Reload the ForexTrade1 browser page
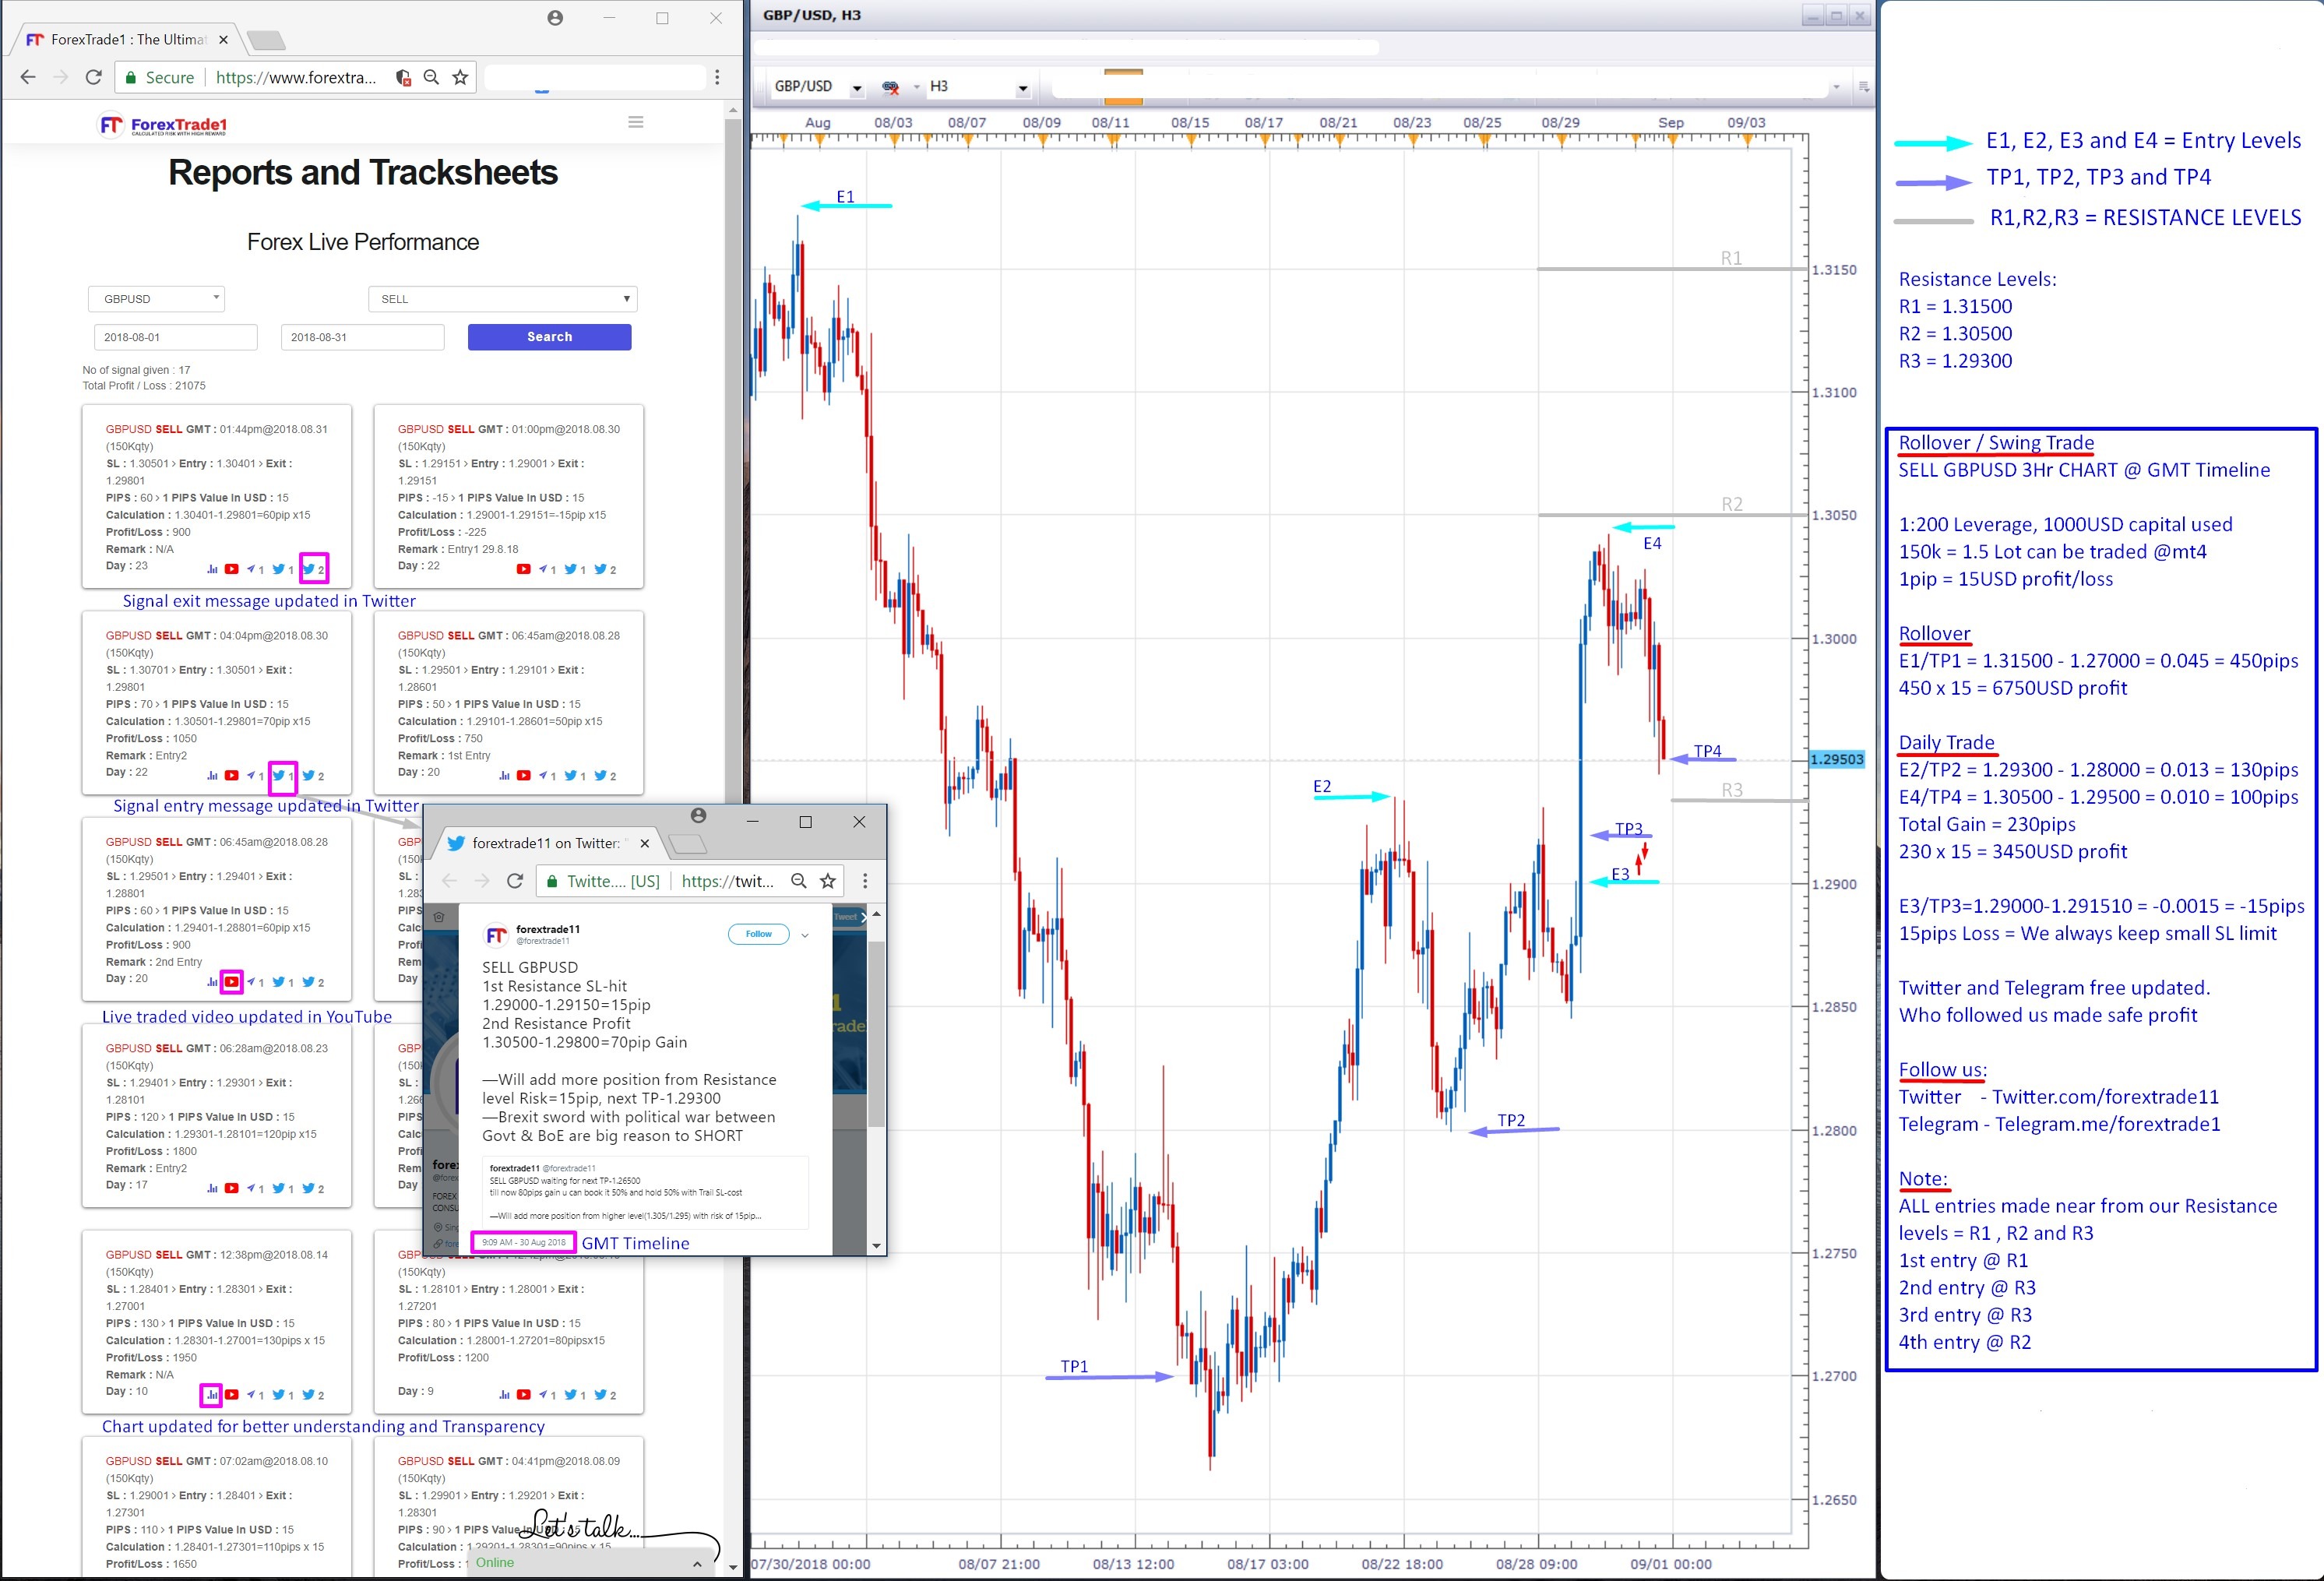The image size is (2324, 1581). click(x=93, y=77)
